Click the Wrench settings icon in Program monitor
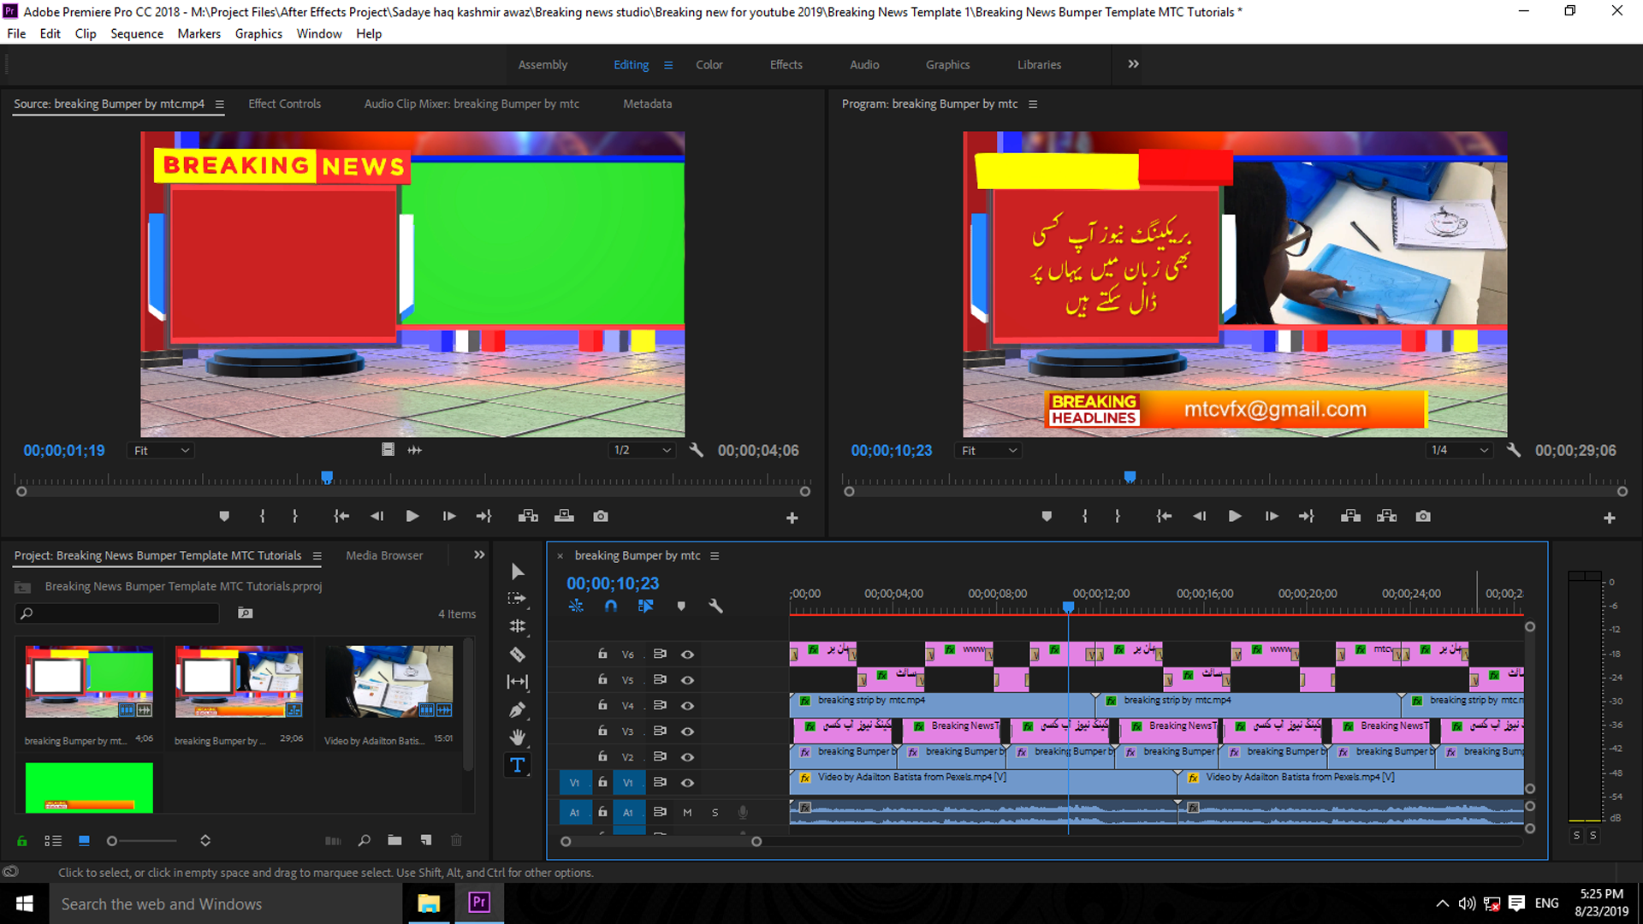Viewport: 1643px width, 924px height. click(1511, 450)
